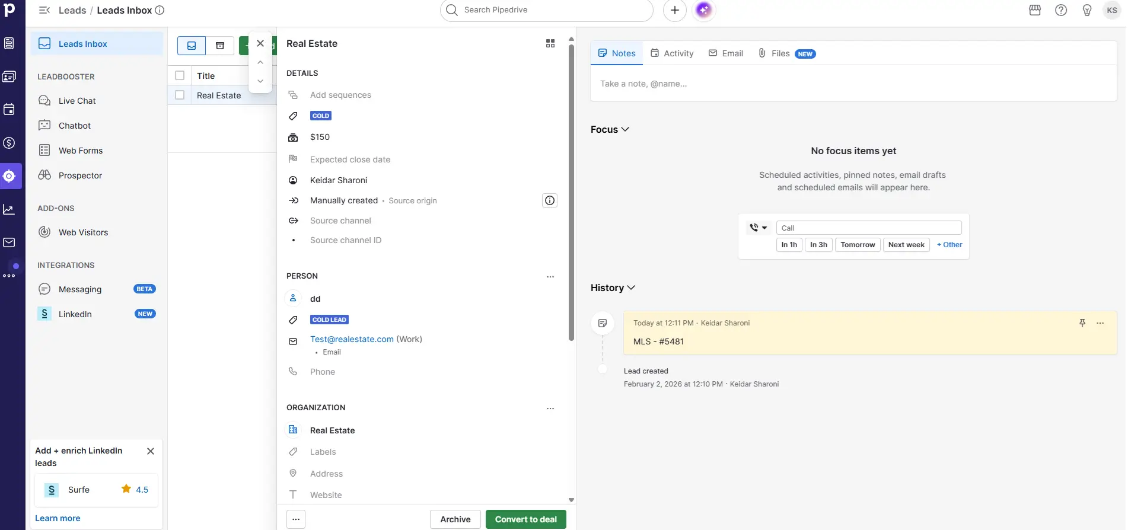Select Activity tab
Screen dimensions: 1128x530
(x=672, y=53)
